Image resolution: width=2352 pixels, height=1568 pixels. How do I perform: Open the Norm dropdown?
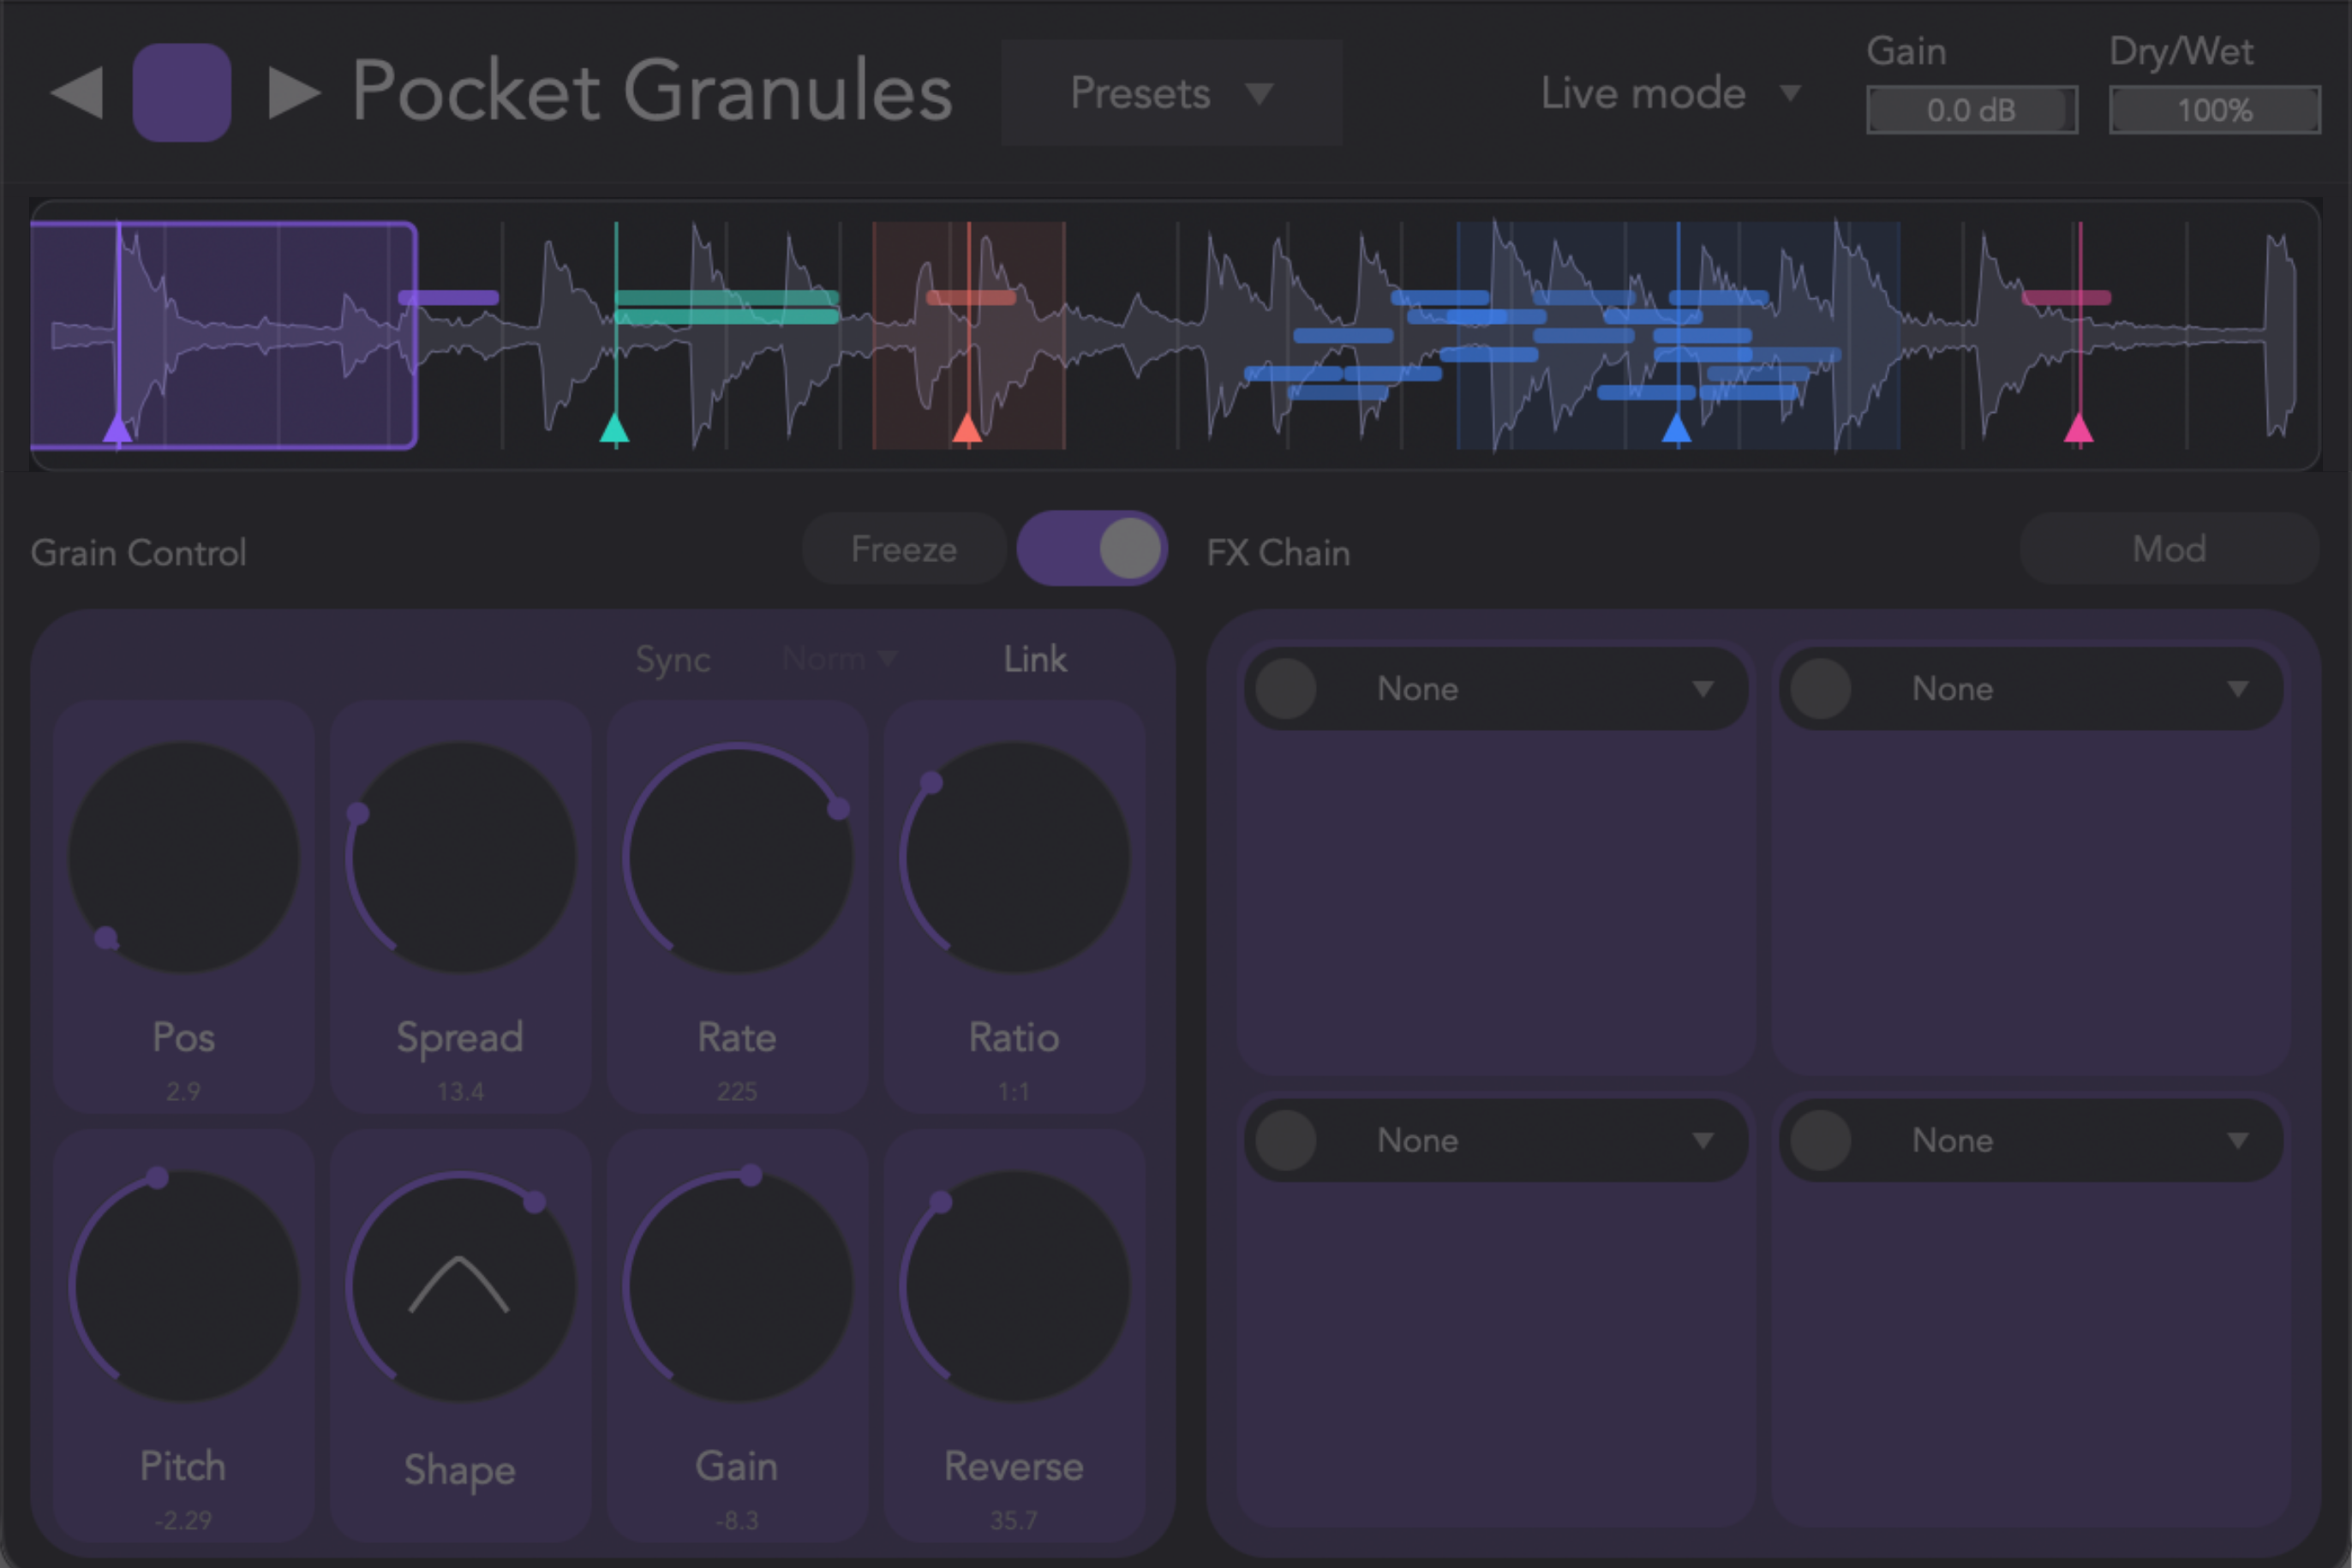pyautogui.click(x=840, y=659)
